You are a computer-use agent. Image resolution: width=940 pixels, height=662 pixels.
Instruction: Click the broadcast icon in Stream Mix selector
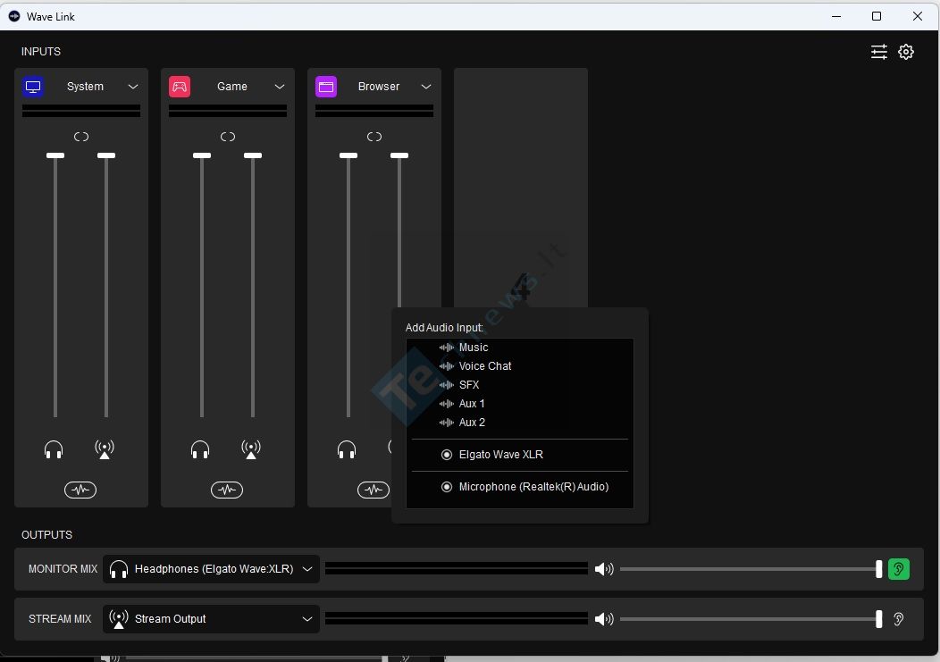point(119,619)
